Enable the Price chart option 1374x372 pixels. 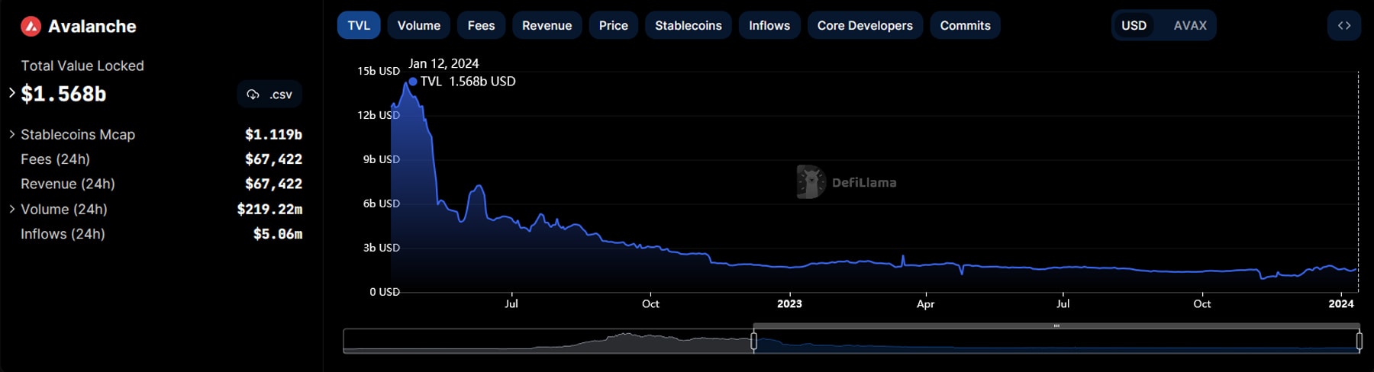point(613,25)
